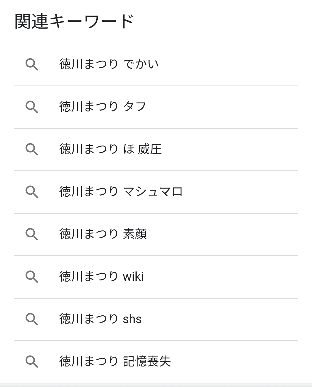The height and width of the screenshot is (387, 312).
Task: Click search icon beside 徳川まつり 記憶喪失
Action: click(x=32, y=362)
